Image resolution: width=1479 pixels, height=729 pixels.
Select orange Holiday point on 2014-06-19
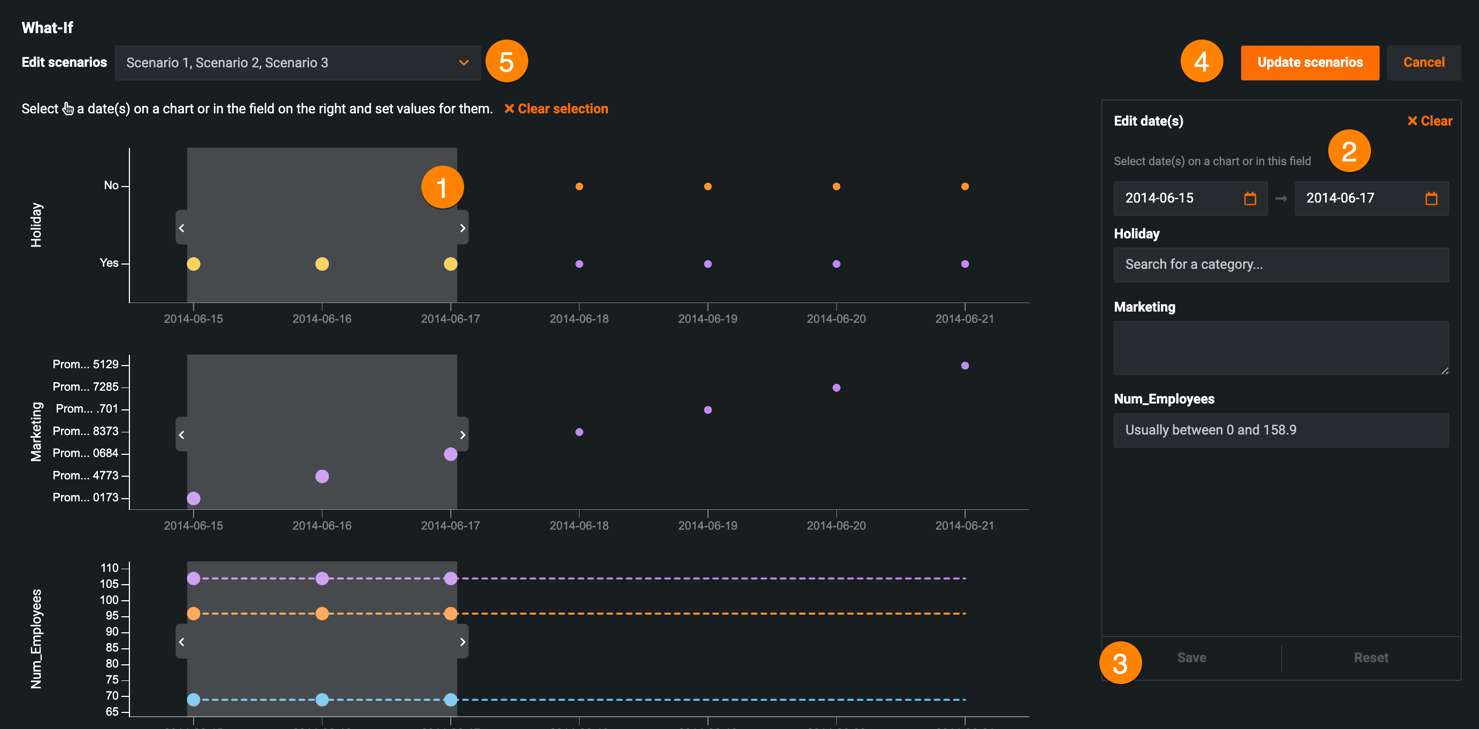pyautogui.click(x=707, y=187)
